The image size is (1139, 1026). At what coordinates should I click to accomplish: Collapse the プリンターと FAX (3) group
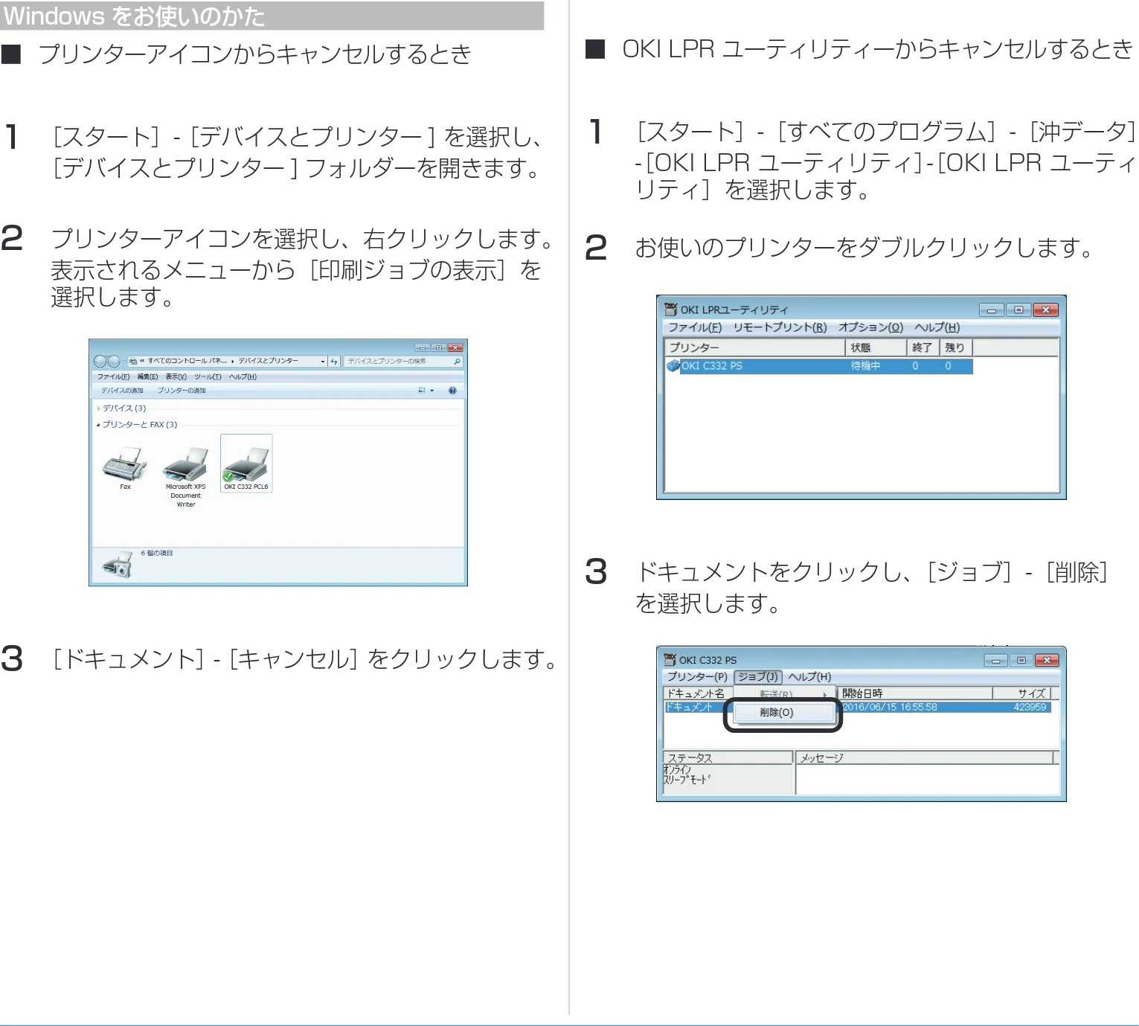tap(98, 425)
